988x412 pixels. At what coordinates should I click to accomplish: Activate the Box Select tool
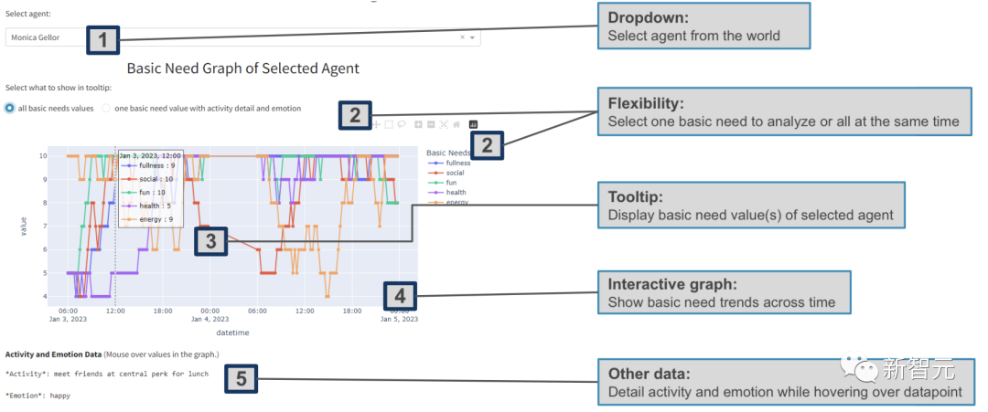[x=389, y=124]
